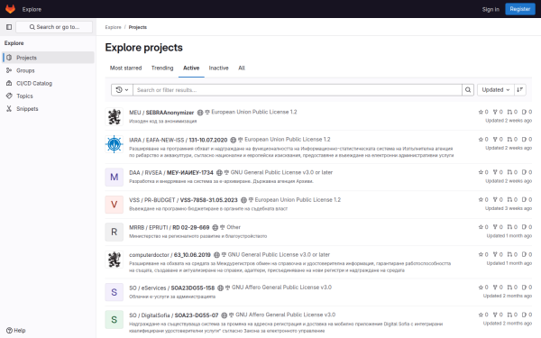Screen dimensions: 541x338
Task: Switch to Trending tab
Action: pos(162,68)
